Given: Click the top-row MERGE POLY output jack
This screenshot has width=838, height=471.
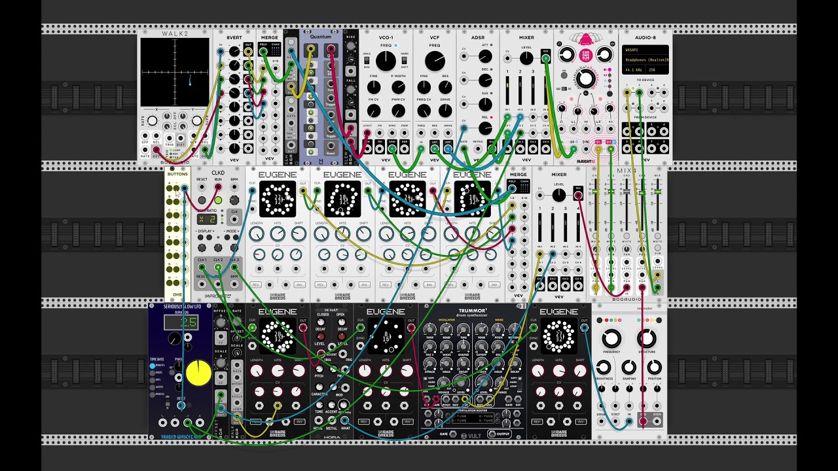Looking at the screenshot, I should [x=264, y=51].
